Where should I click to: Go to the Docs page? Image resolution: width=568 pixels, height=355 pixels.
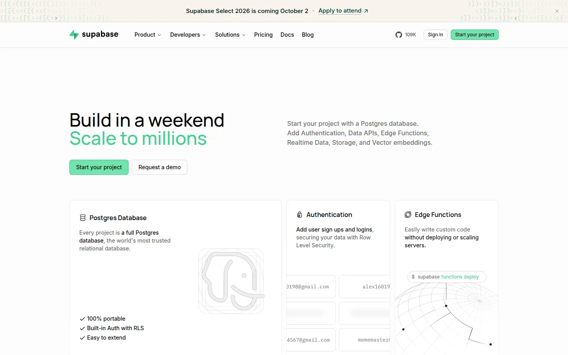pos(287,35)
